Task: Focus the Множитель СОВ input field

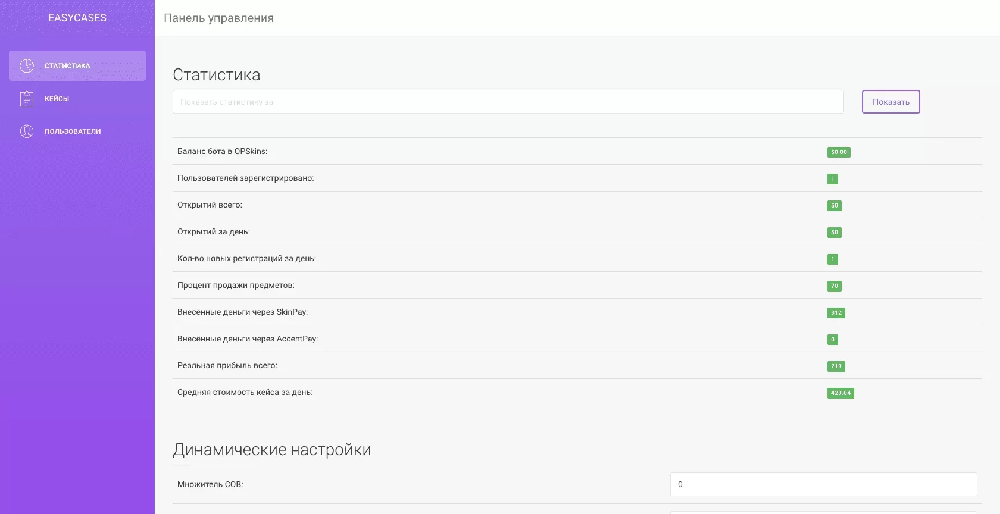Action: 824,484
